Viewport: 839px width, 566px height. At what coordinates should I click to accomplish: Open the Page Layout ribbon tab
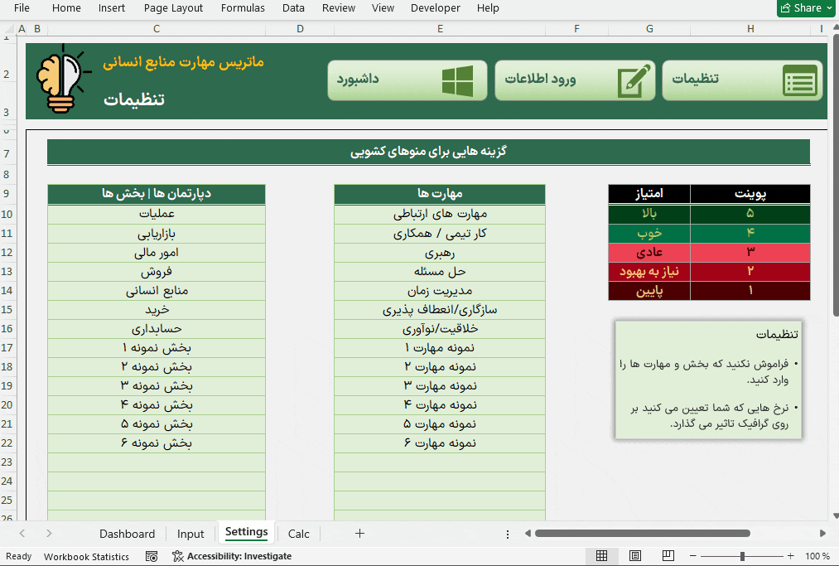tap(173, 8)
